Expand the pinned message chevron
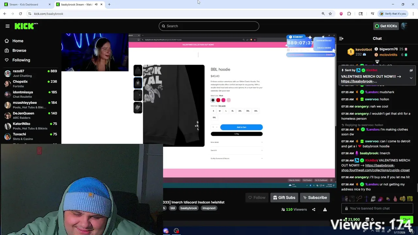 (411, 78)
